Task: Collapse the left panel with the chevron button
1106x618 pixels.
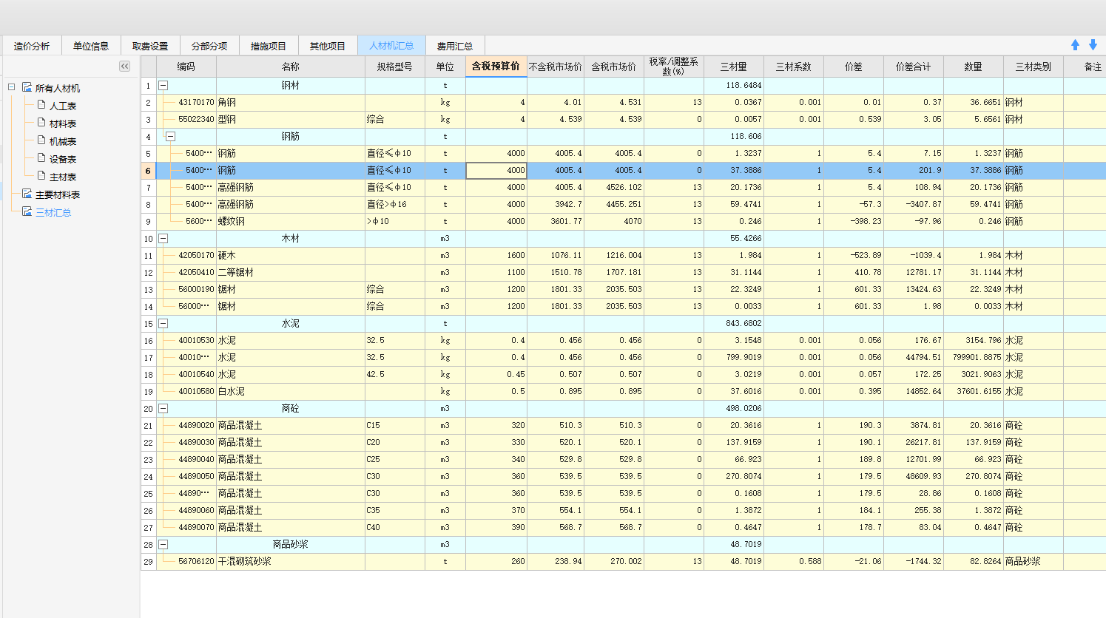Action: (x=124, y=67)
